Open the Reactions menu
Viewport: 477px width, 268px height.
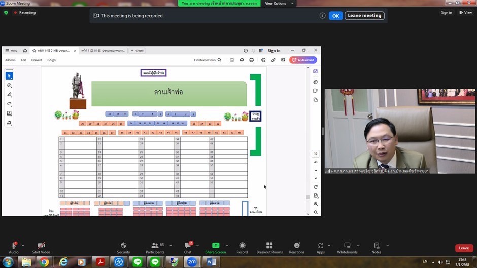click(x=297, y=248)
